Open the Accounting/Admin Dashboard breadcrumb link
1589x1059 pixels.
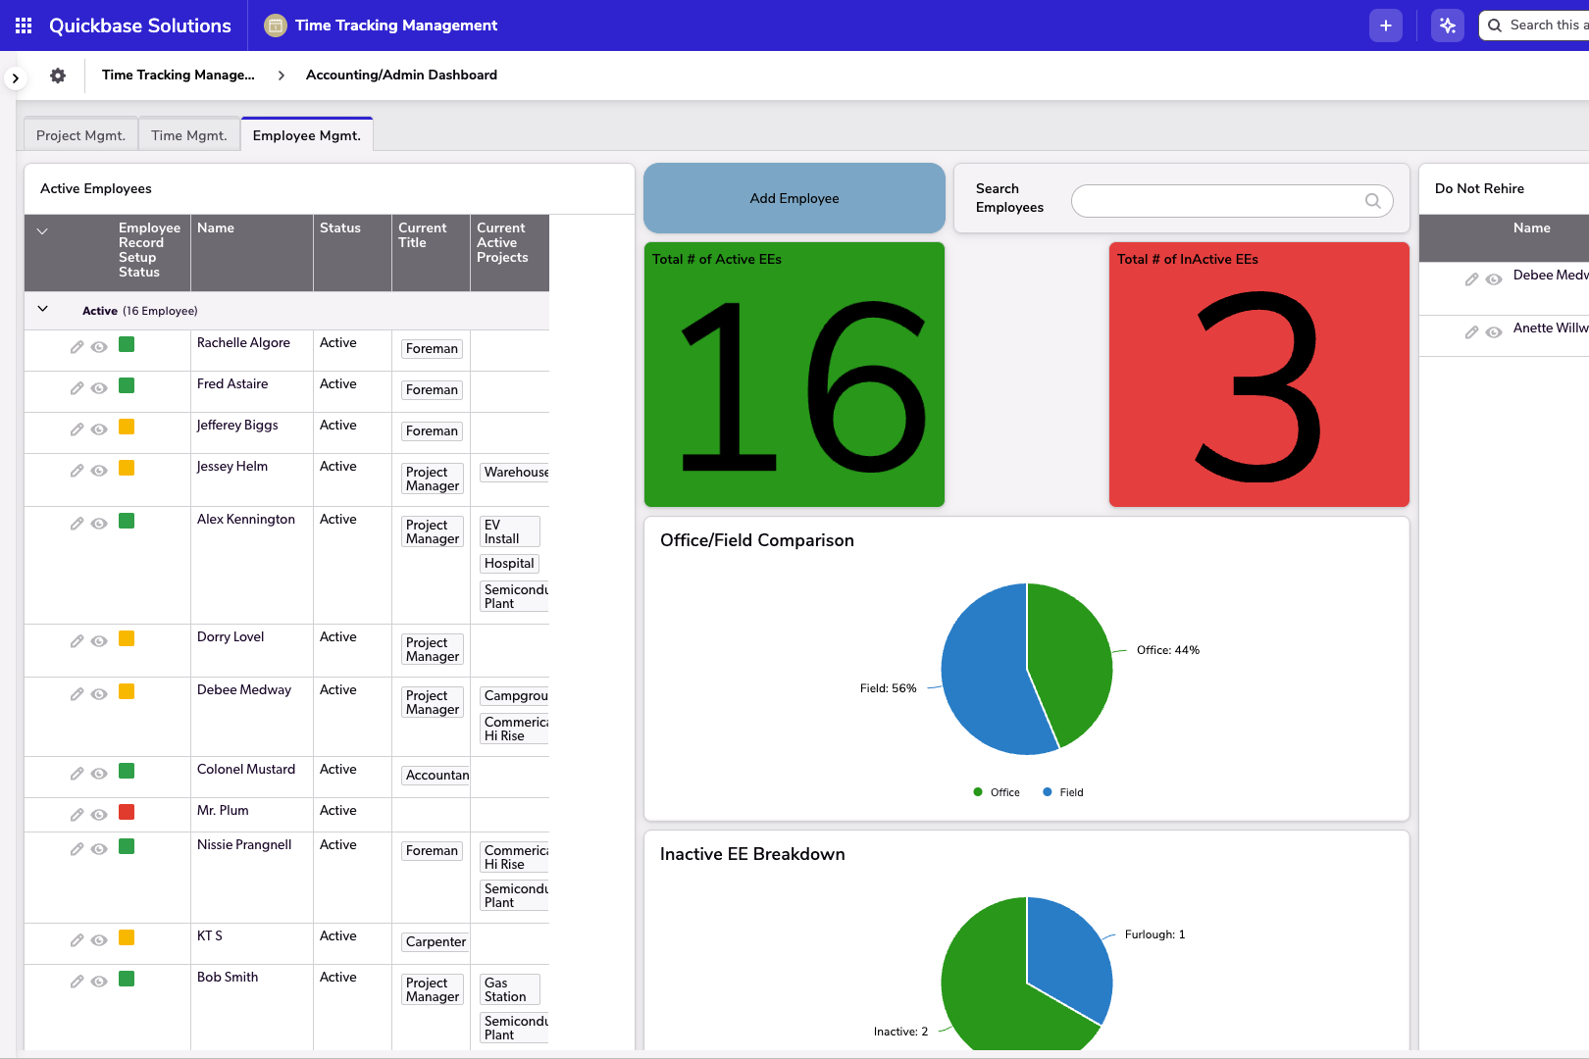point(401,75)
